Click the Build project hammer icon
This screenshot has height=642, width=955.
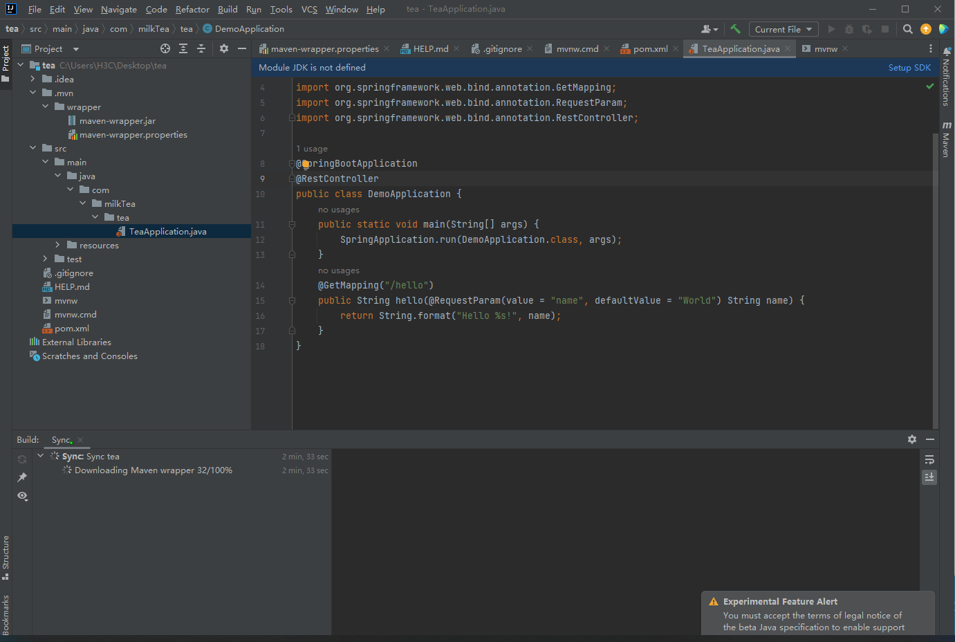pyautogui.click(x=735, y=29)
